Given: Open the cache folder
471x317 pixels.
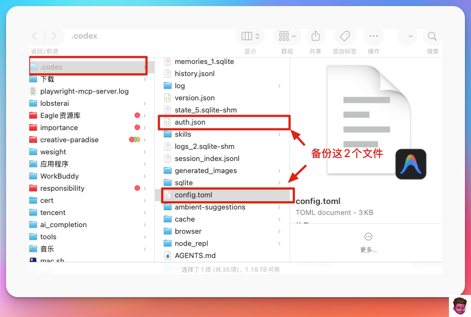Looking at the screenshot, I should tap(222, 219).
